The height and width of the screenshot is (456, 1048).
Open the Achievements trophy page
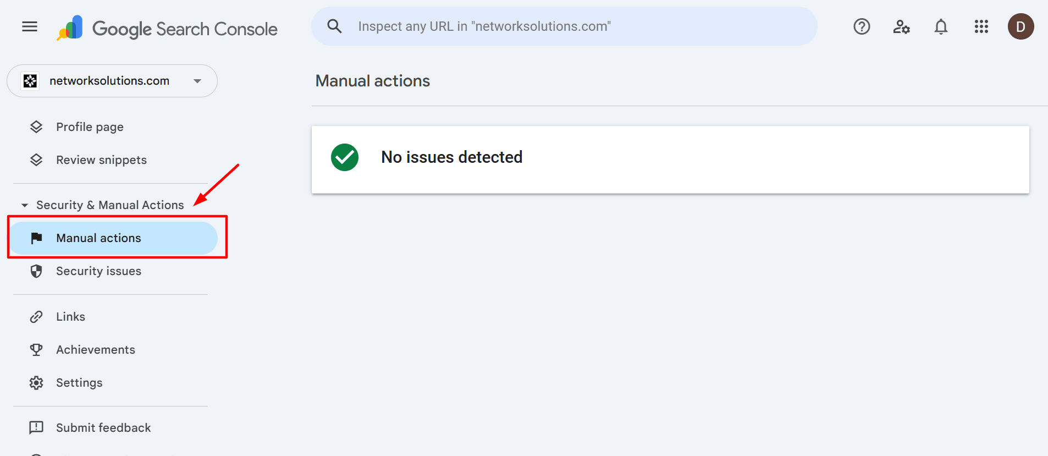pos(95,349)
